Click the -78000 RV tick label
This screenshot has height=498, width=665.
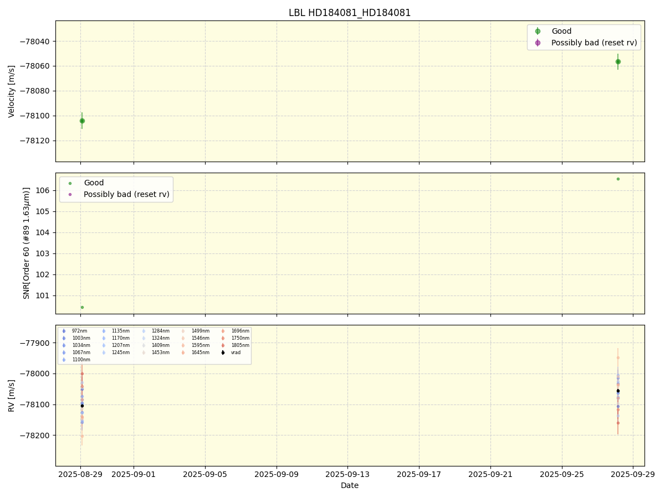(36, 374)
